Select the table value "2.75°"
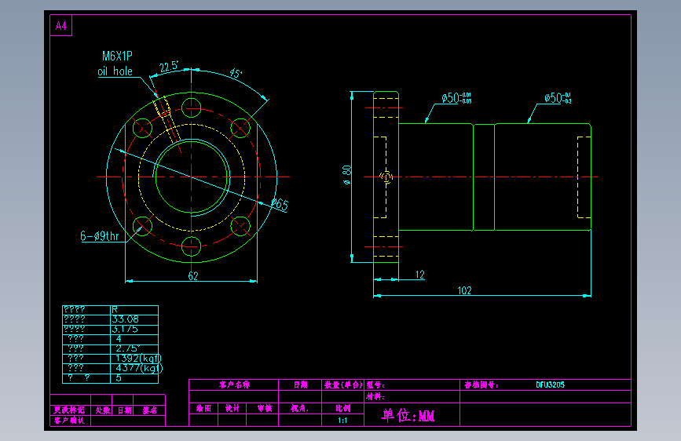Viewport: 681px width, 441px height. 128,348
